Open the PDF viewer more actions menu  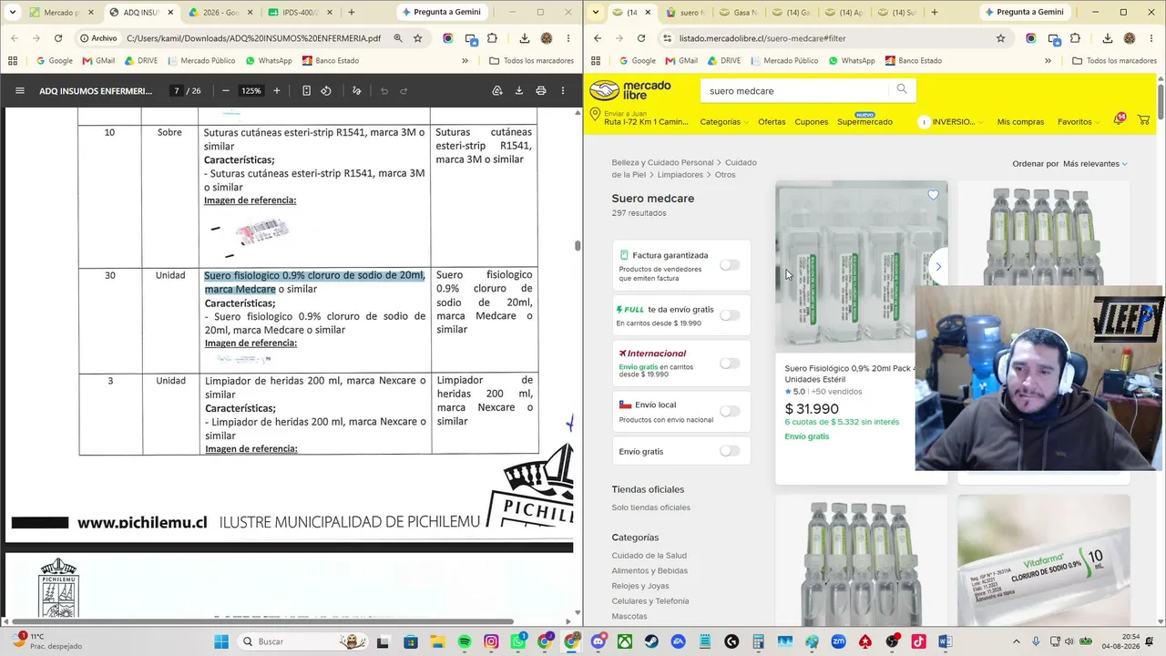tap(563, 91)
